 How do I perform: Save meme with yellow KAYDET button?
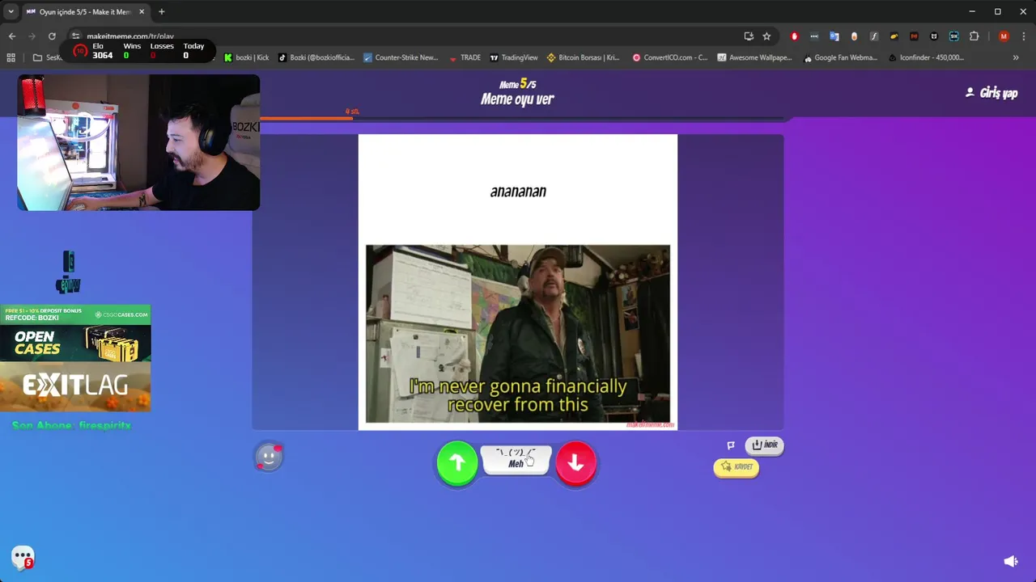point(736,467)
